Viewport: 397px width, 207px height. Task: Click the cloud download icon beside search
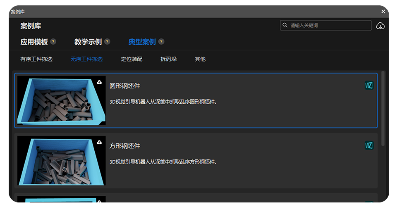(380, 26)
